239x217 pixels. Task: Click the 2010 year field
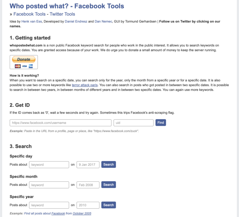coord(88,205)
